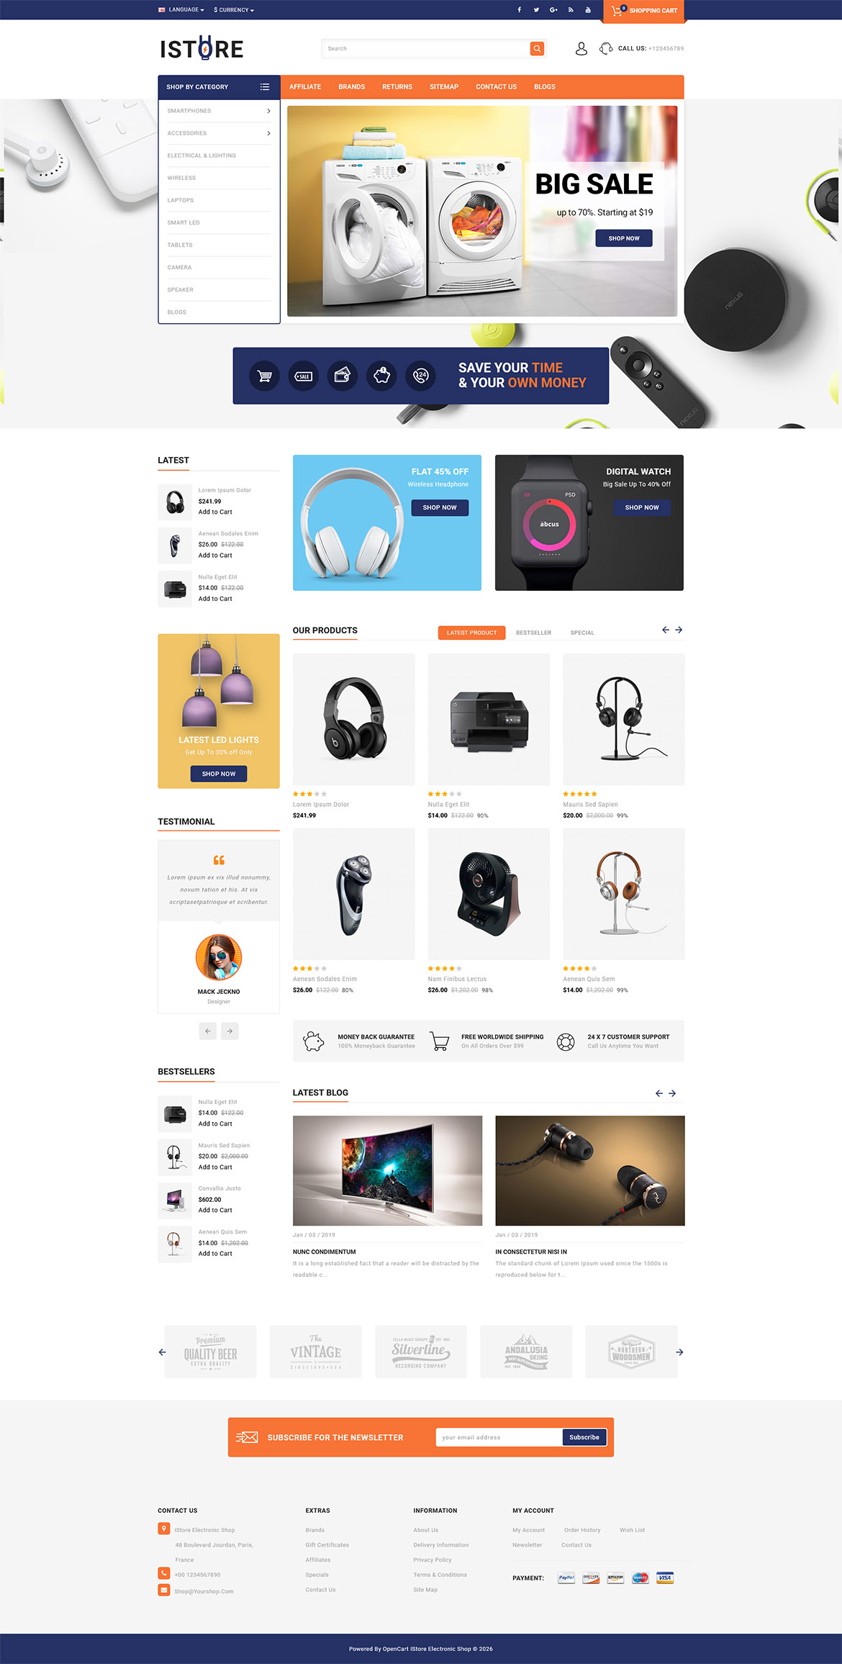Open the user account icon
Screen dimensions: 842x1664
[581, 48]
